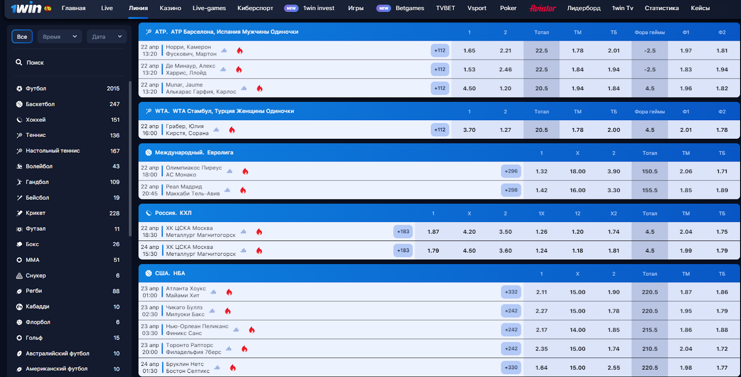Click the Крикет icon in sidebar

tap(19, 213)
